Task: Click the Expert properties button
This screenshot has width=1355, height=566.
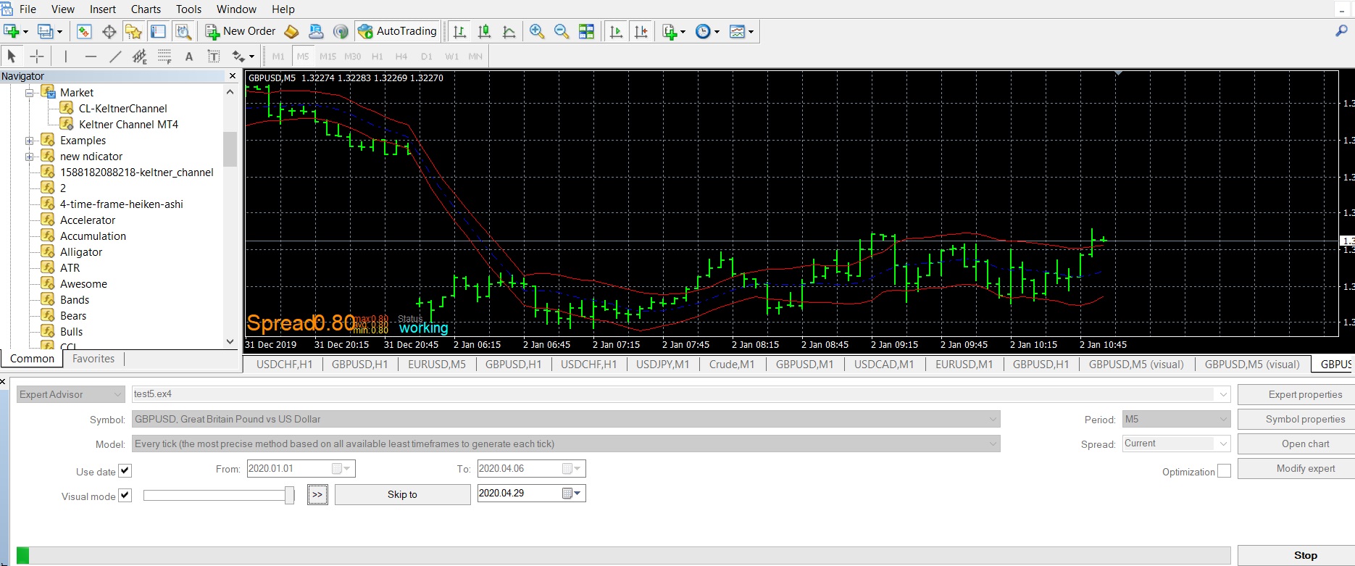Action: click(x=1304, y=394)
